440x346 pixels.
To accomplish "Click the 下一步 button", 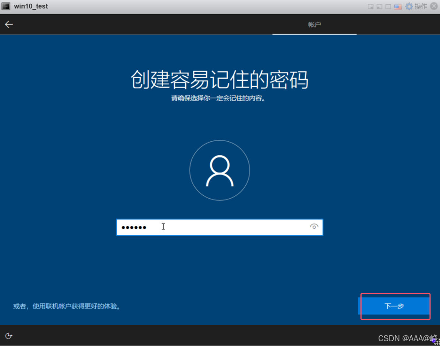I will pos(394,306).
